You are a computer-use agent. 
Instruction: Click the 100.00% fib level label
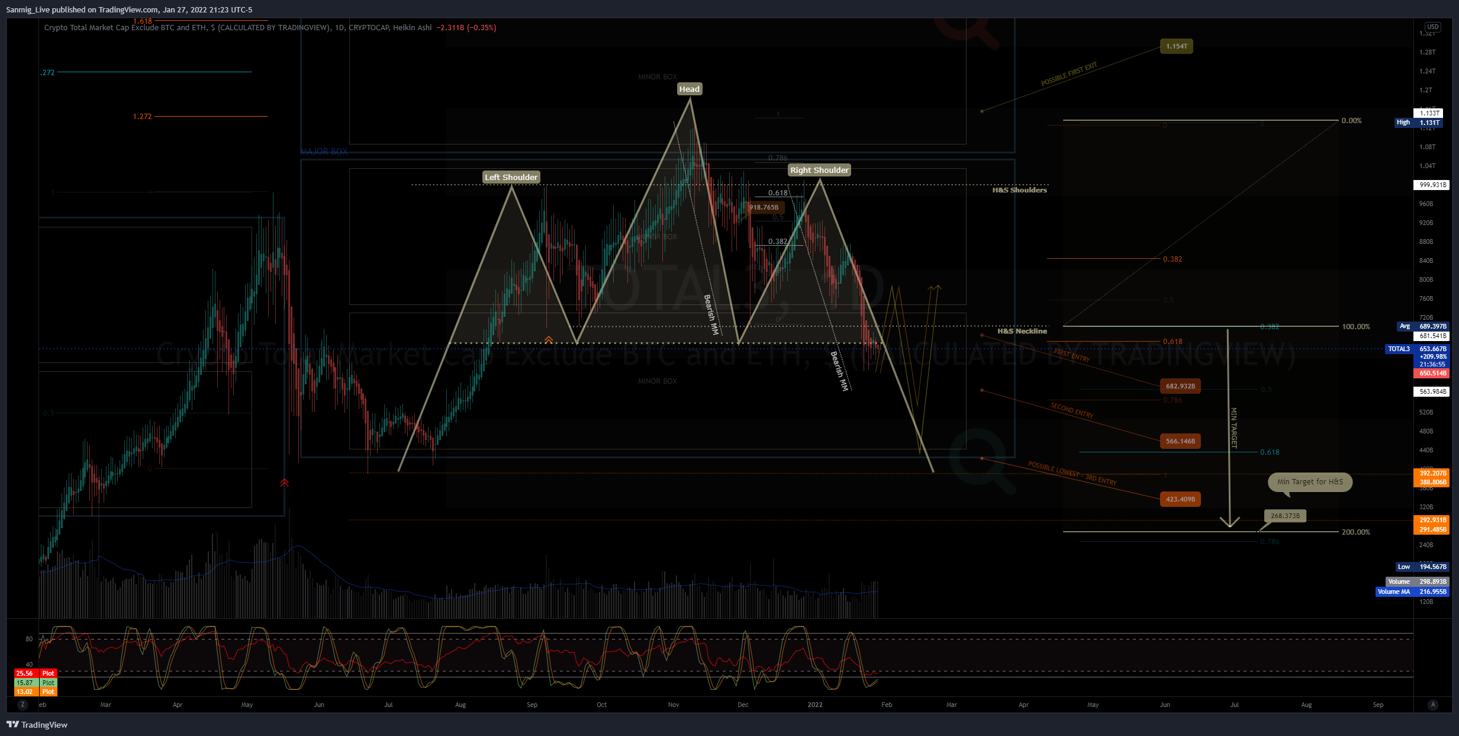[1356, 326]
